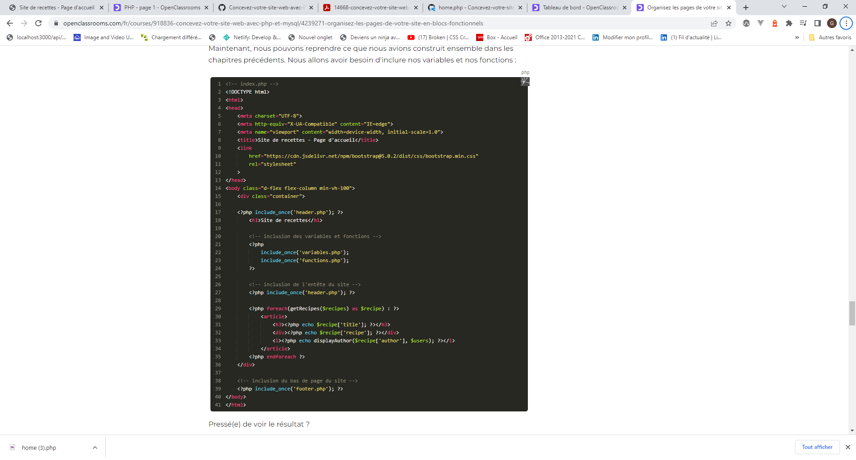Dismiss the home (3).php download bar

[x=848, y=447]
